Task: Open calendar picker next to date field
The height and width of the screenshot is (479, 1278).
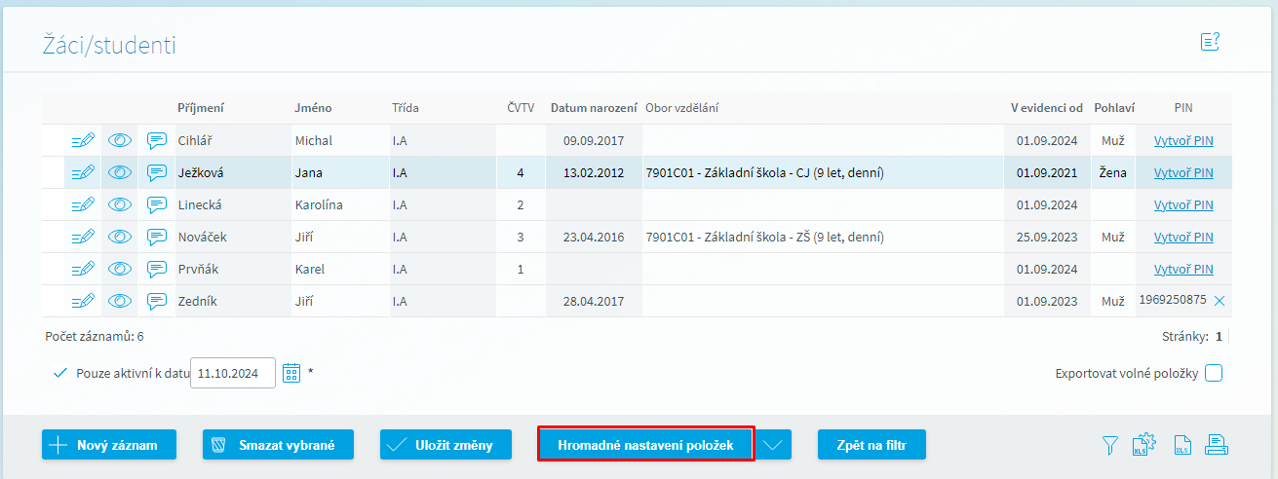Action: click(291, 372)
